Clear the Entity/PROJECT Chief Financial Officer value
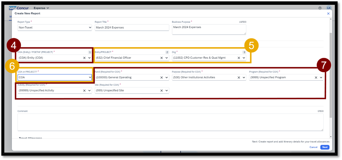This screenshot has height=160, width=342. click(161, 58)
